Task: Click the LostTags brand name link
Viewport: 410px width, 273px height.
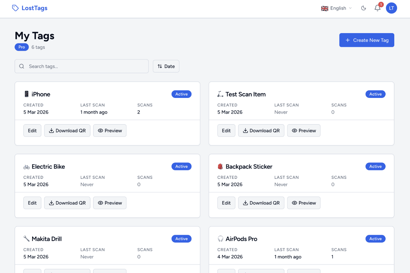Action: [x=35, y=8]
